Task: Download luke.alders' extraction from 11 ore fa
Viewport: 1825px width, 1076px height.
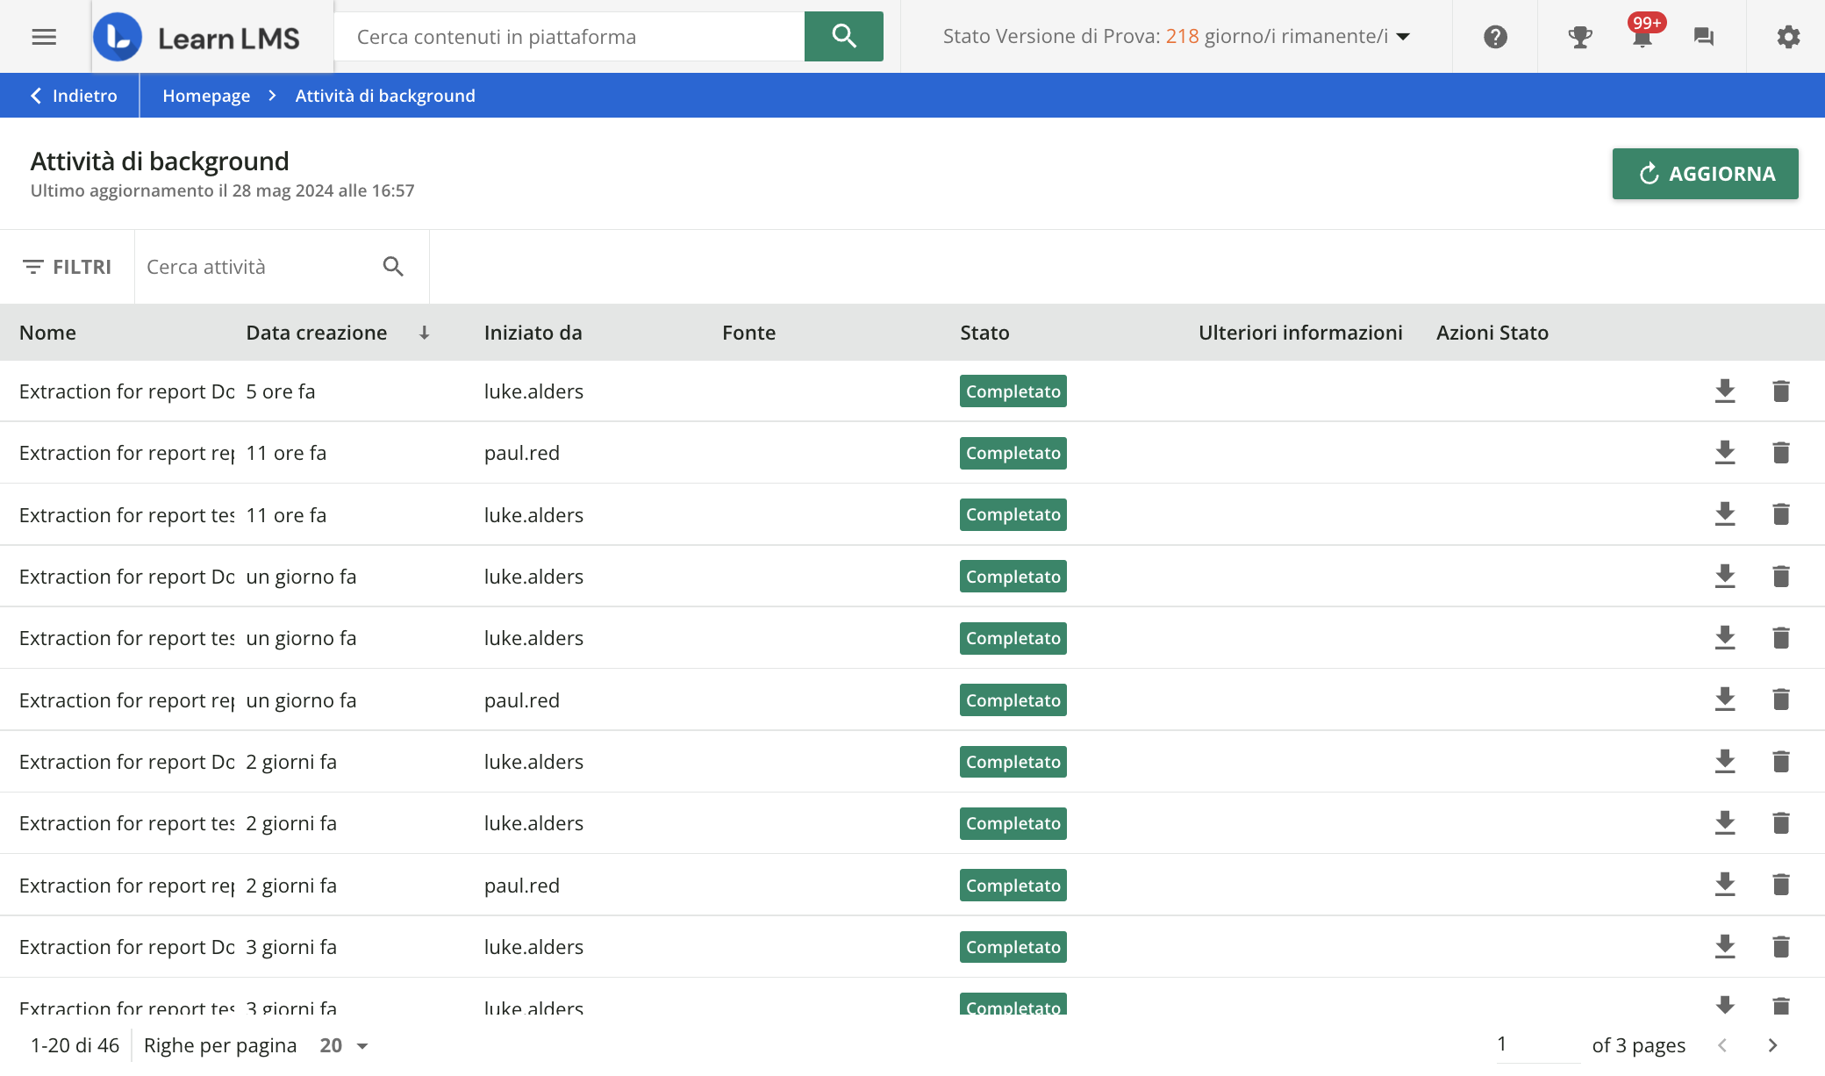Action: coord(1725,514)
